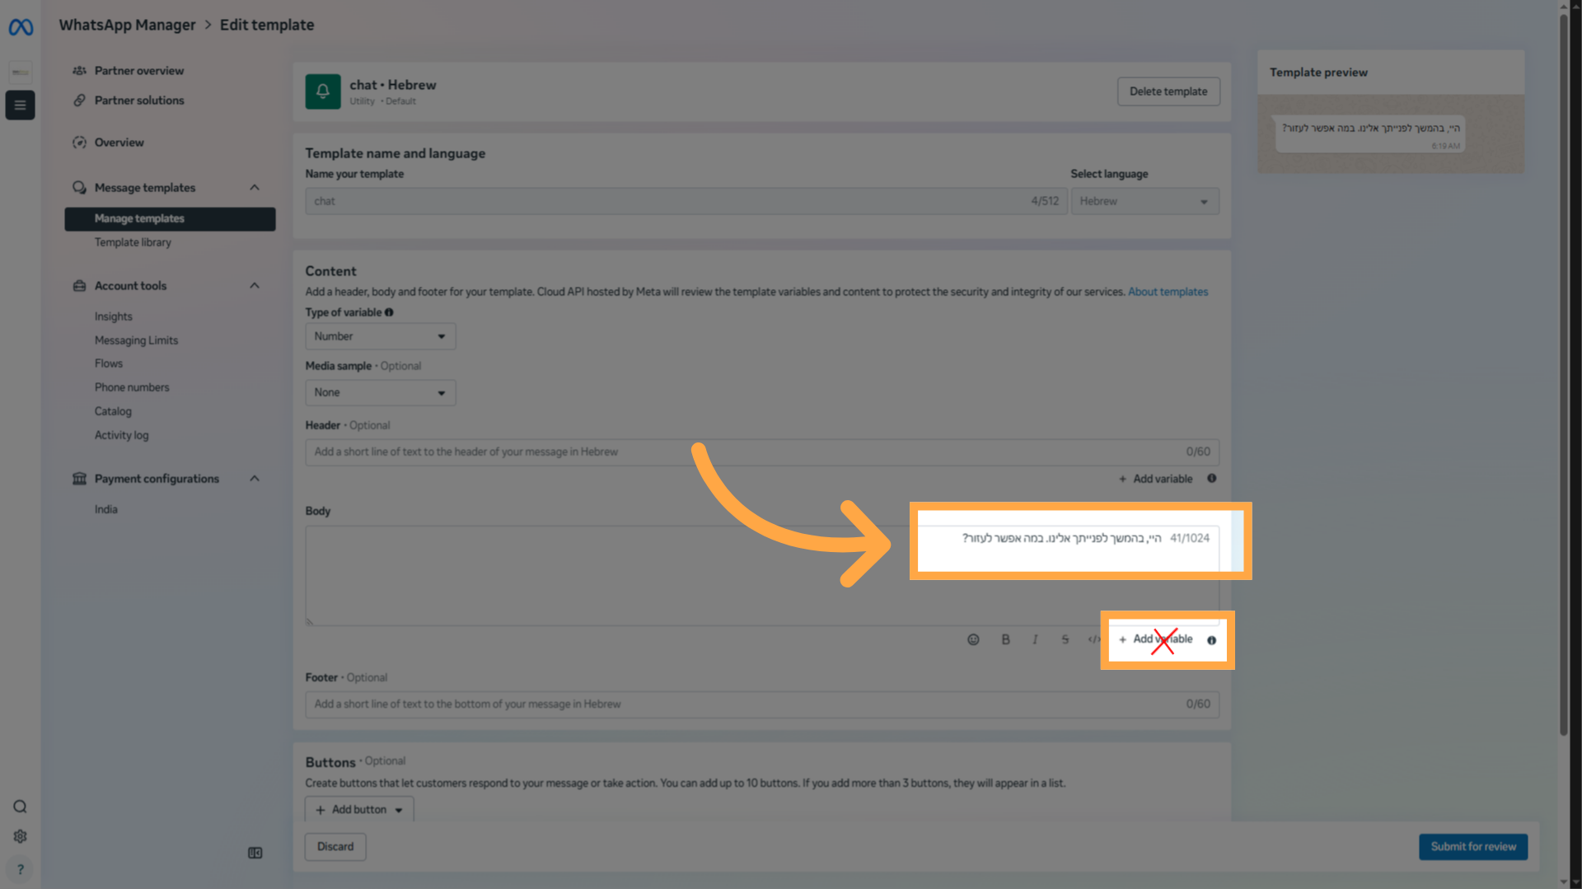Click the Partner solutions link icon

coord(79,101)
